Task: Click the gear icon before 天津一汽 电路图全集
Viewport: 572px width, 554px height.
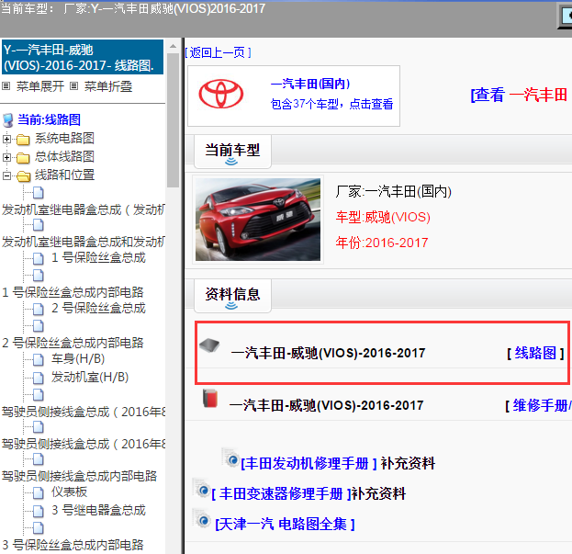Action: [x=202, y=519]
